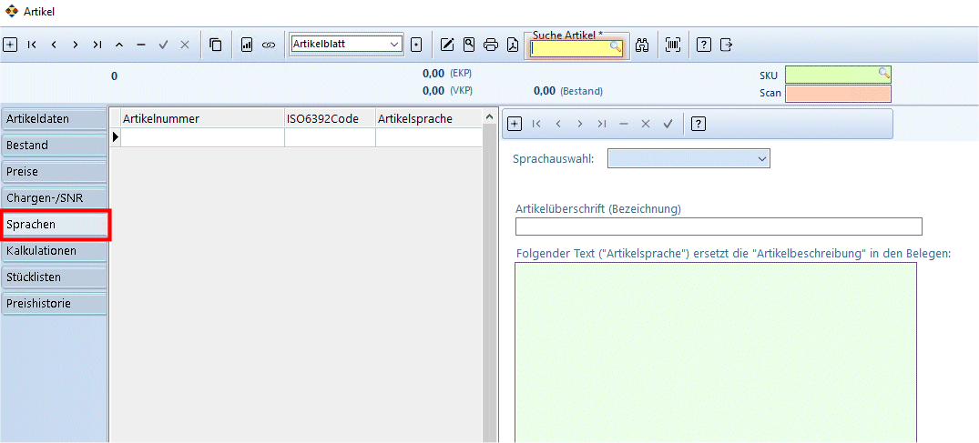Open binoculars search icon

tap(642, 45)
